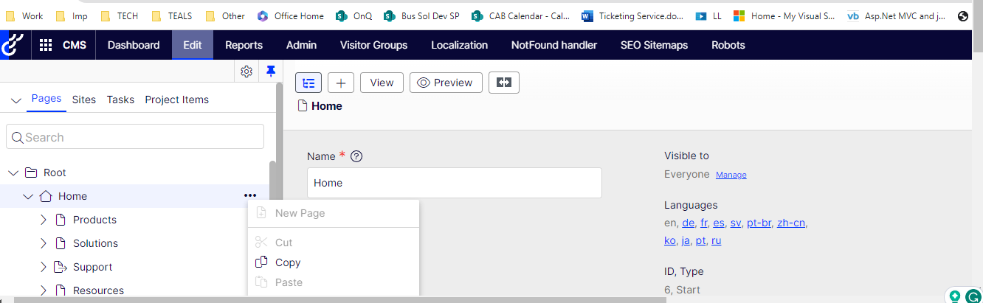The image size is (983, 303).
Task: Click the navigation pane settings gear icon
Action: (x=247, y=72)
